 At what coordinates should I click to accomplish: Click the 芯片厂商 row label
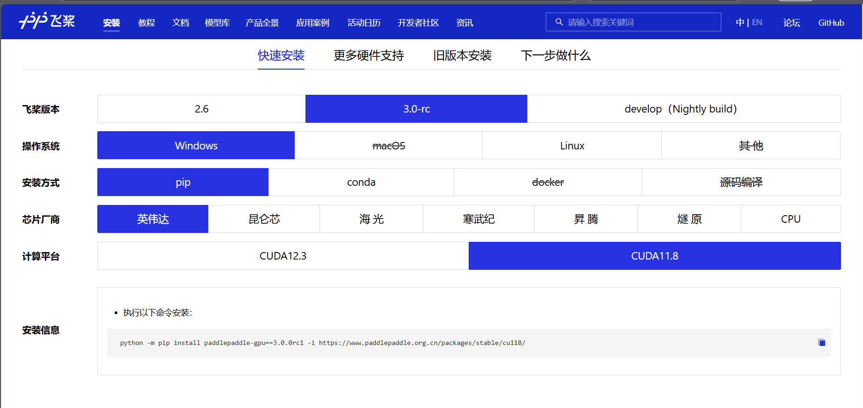[41, 219]
